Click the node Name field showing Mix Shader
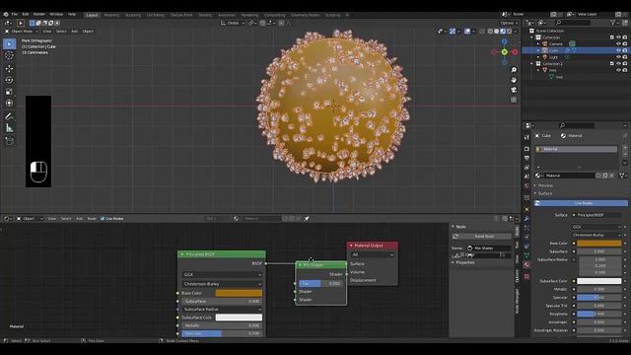 pos(489,248)
